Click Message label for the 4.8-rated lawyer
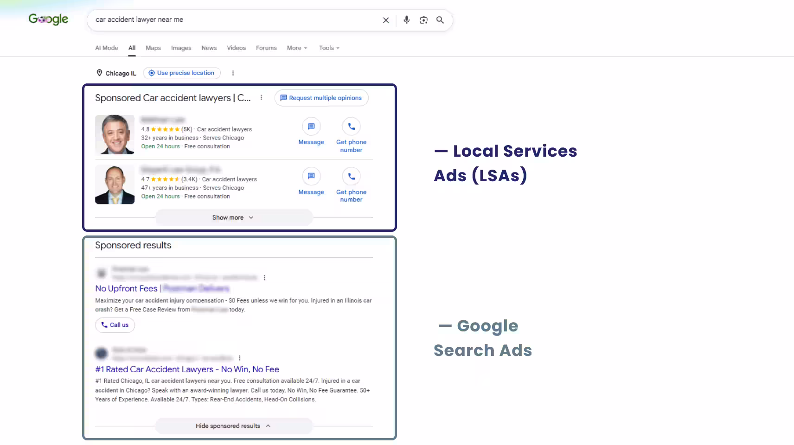The width and height of the screenshot is (794, 445). coord(311,142)
